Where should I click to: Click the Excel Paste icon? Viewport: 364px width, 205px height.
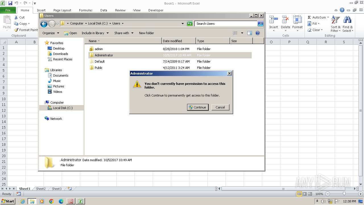click(7, 20)
